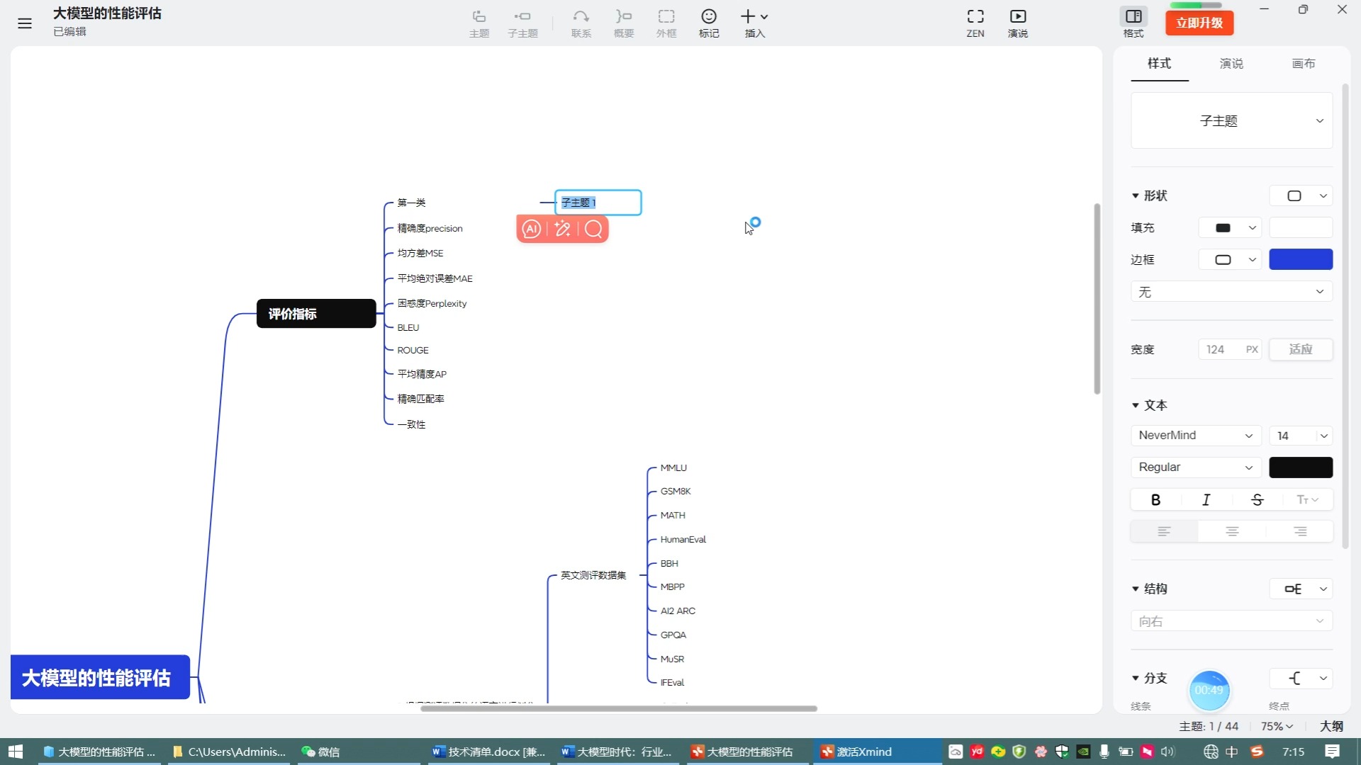Open the 子主题 style dropdown
Image resolution: width=1361 pixels, height=765 pixels.
click(1232, 120)
